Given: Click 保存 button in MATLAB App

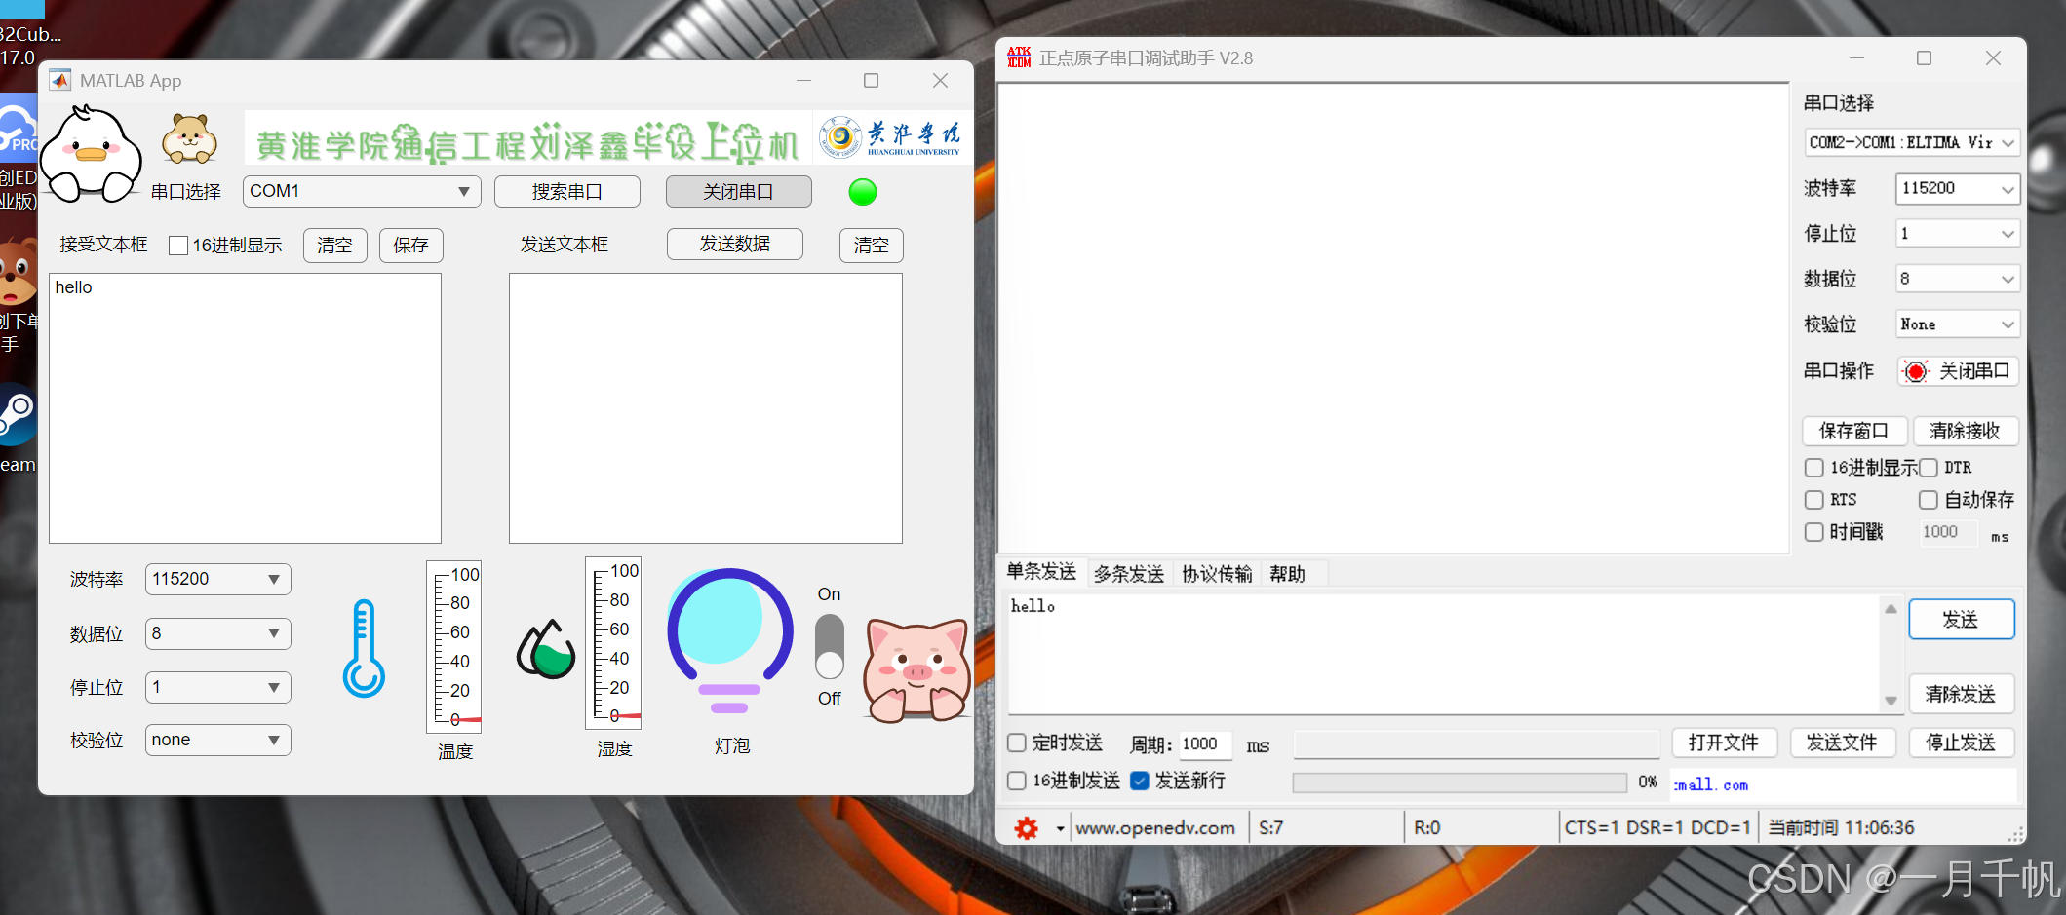Looking at the screenshot, I should 411,246.
